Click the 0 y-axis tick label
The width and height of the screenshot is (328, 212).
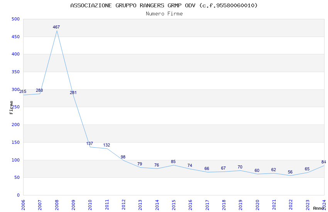(x=19, y=195)
